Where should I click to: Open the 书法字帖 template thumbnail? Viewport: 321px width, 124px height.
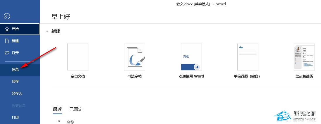tap(135, 57)
